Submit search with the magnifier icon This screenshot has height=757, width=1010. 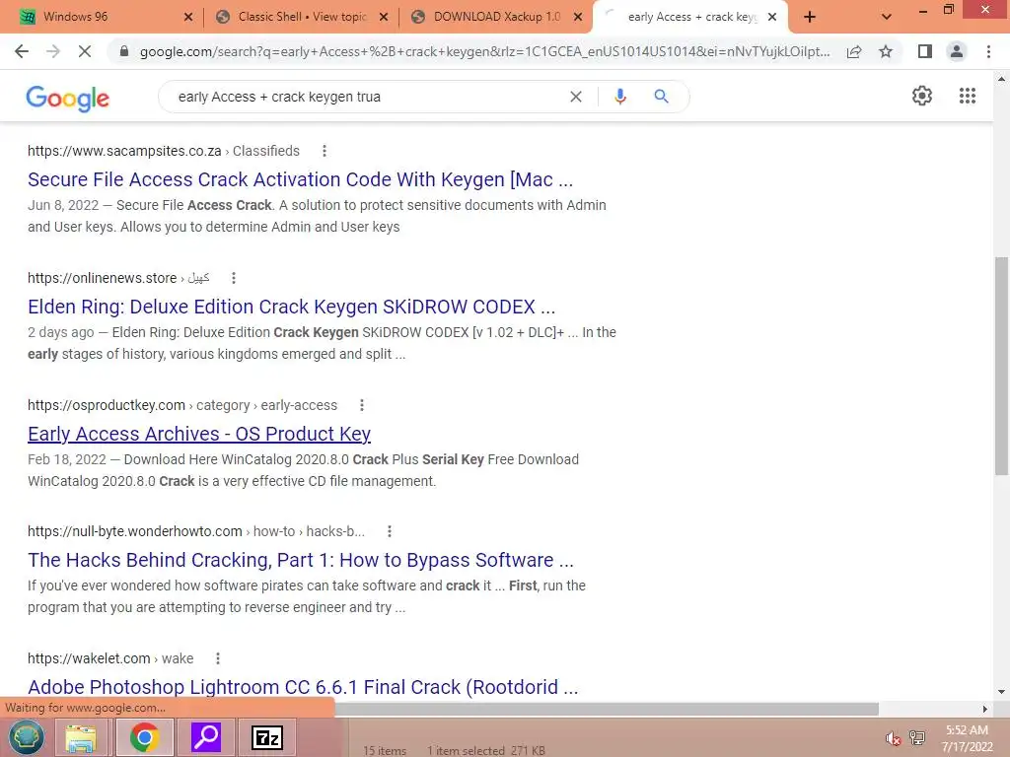tap(661, 97)
